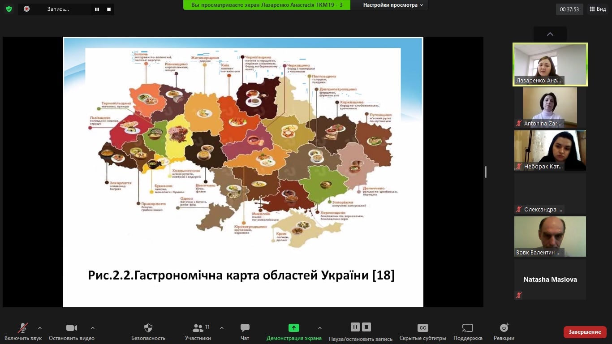The width and height of the screenshot is (612, 344).
Task: Open Настройки просмотра view options dropdown
Action: (x=393, y=5)
